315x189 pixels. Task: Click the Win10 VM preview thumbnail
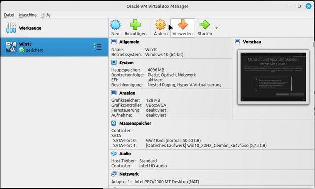[x=273, y=77]
